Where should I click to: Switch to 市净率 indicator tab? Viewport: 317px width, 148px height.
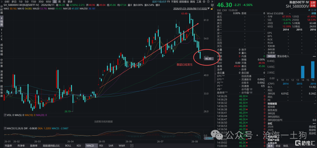(x=21, y=145)
